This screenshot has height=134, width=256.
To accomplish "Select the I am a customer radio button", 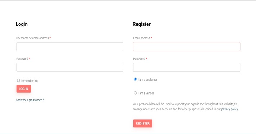I will [135, 79].
